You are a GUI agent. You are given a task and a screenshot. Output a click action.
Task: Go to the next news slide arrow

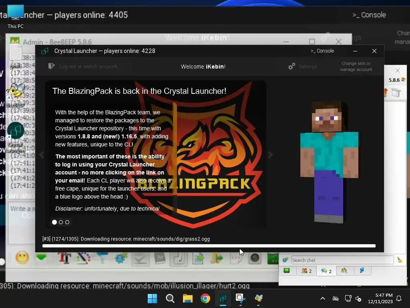pos(270,155)
